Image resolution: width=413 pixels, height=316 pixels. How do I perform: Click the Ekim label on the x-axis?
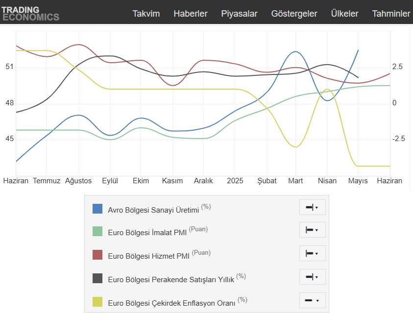(141, 181)
